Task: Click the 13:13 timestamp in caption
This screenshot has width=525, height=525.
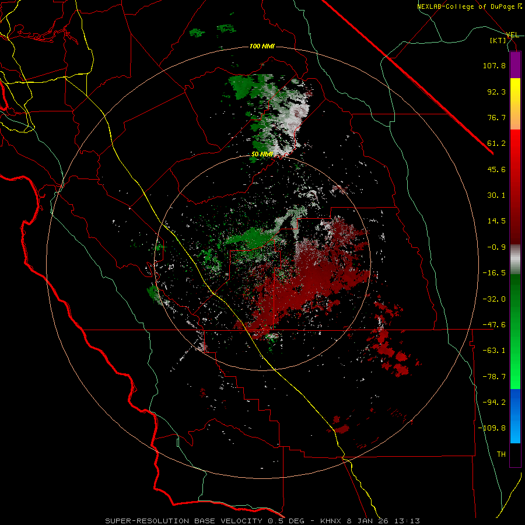Action: point(406,521)
